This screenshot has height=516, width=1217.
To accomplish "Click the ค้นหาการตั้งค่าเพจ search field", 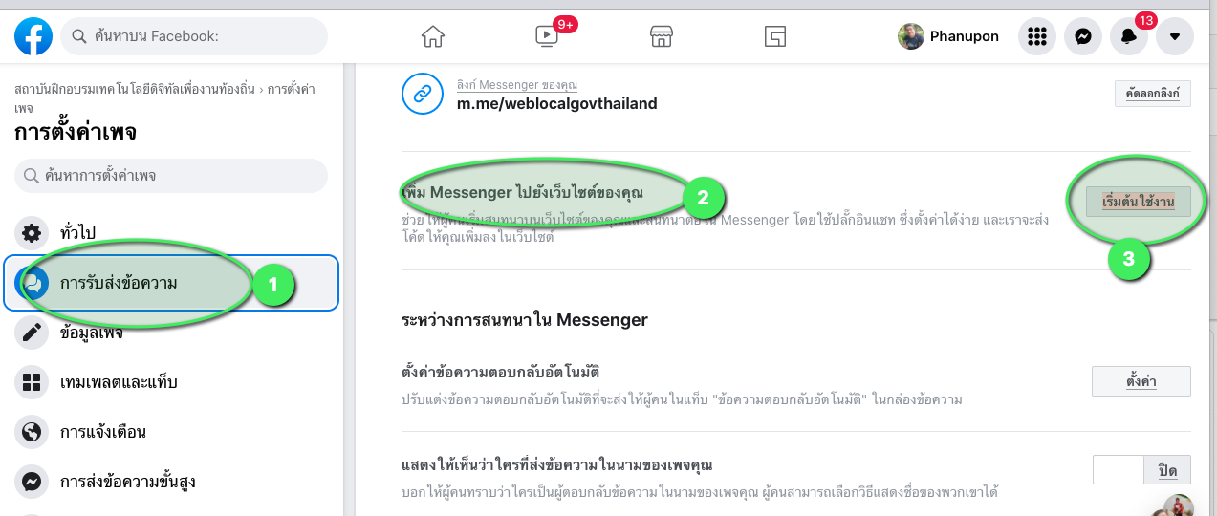I will 171,176.
